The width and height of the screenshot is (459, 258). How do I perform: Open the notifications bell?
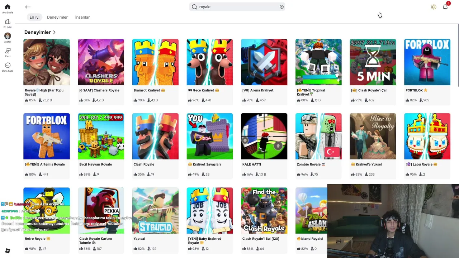445,7
